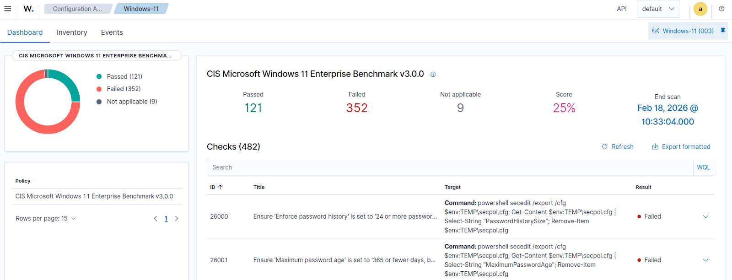
Task: Switch to the Dashboard tab
Action: coord(25,32)
